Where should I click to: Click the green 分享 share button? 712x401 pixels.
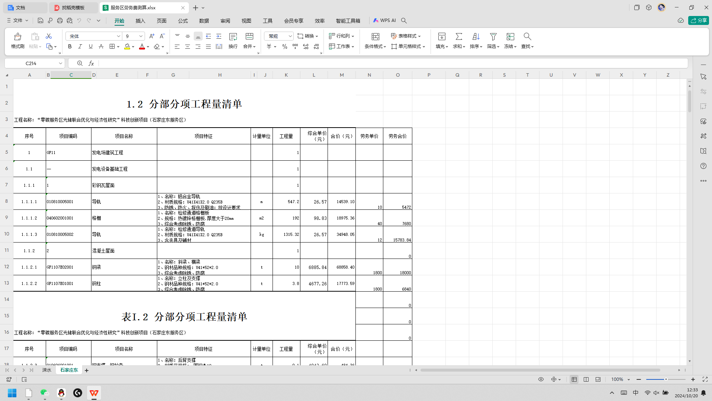pos(699,20)
